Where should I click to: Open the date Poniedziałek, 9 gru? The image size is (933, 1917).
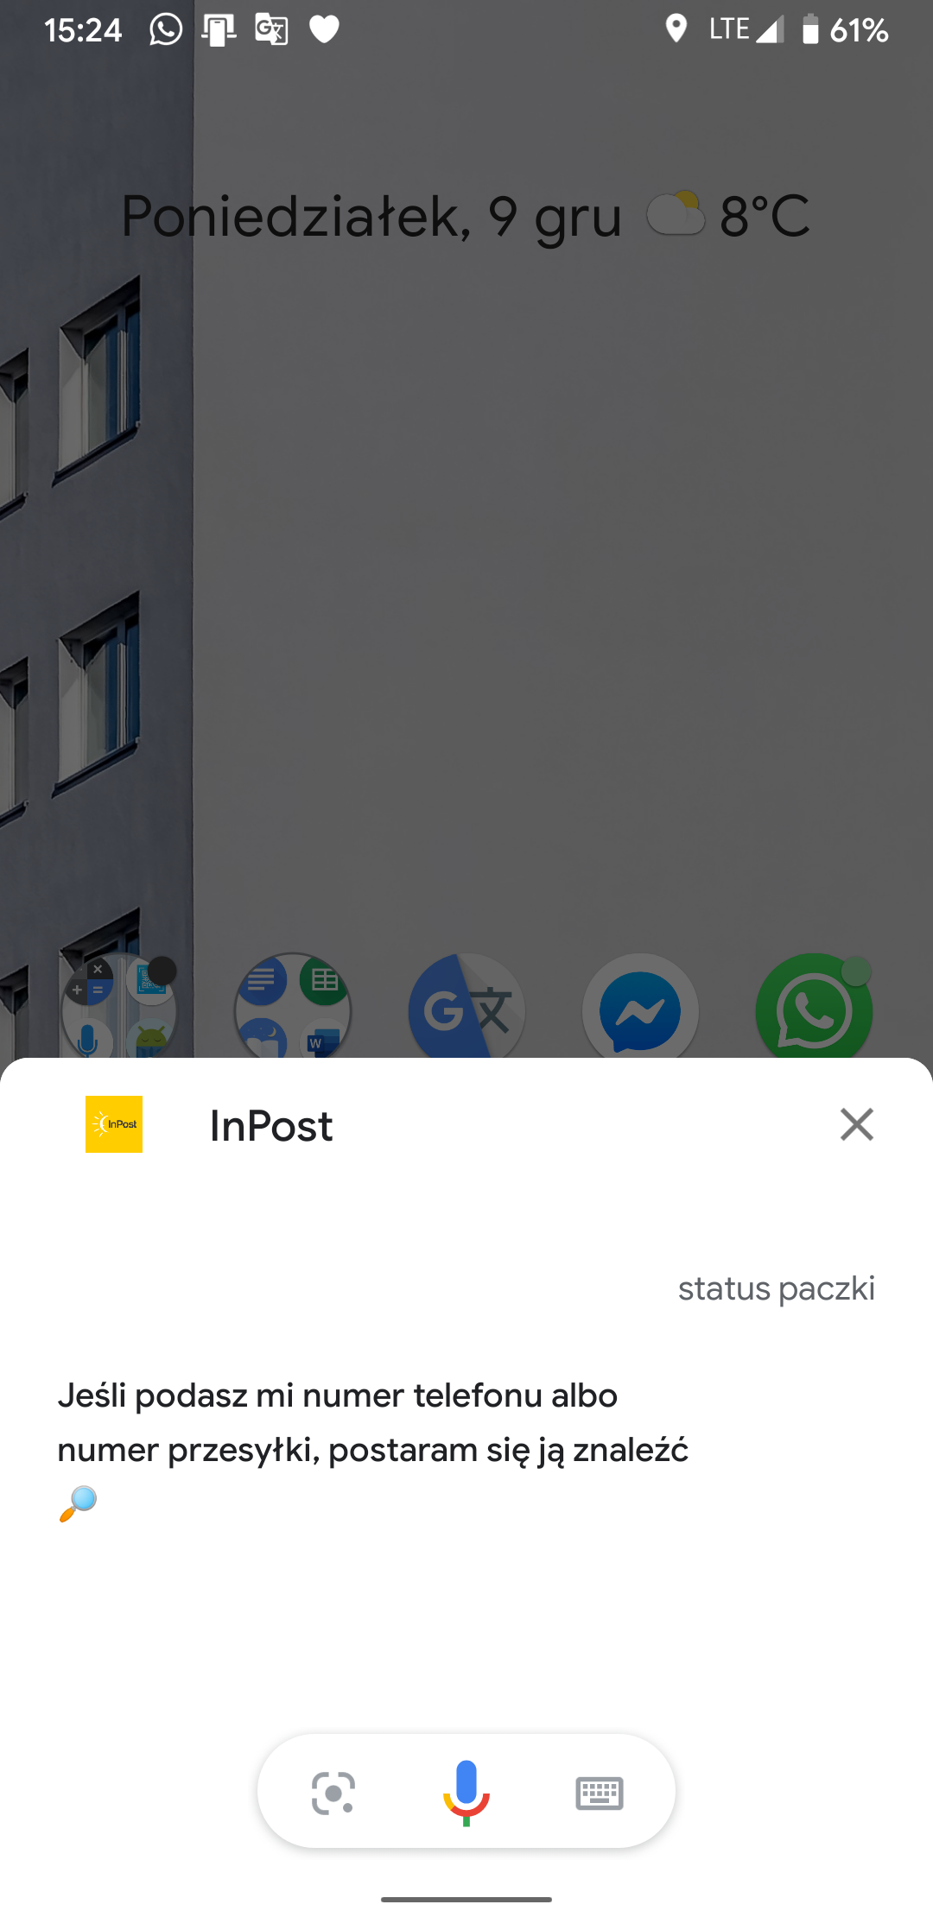pyautogui.click(x=371, y=216)
